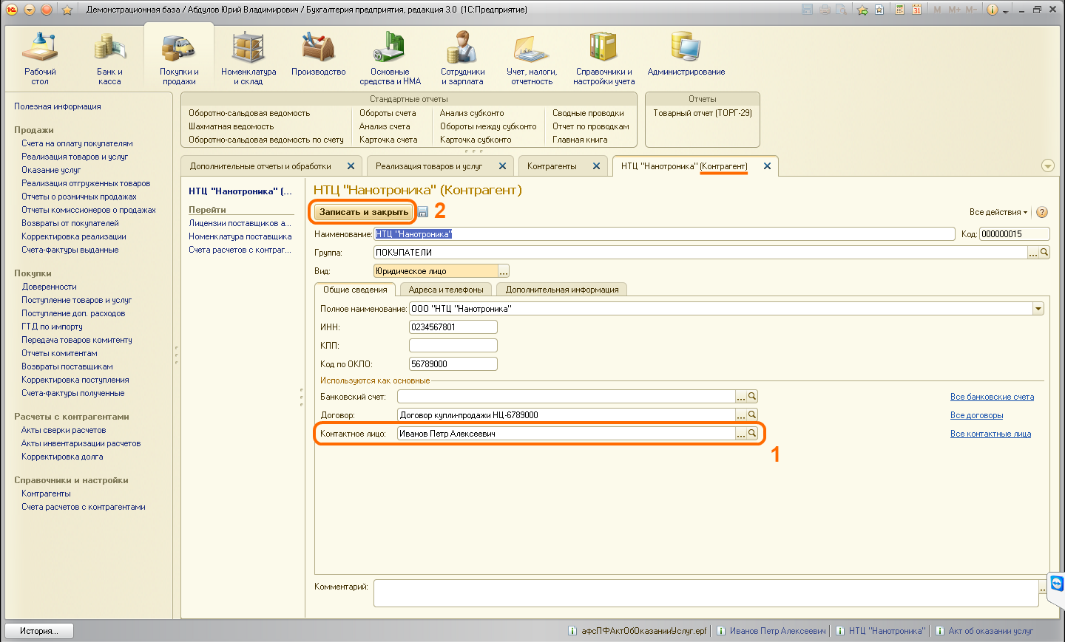Open the Все действия dropdown menu
Viewport: 1065px width, 642px height.
pos(998,212)
